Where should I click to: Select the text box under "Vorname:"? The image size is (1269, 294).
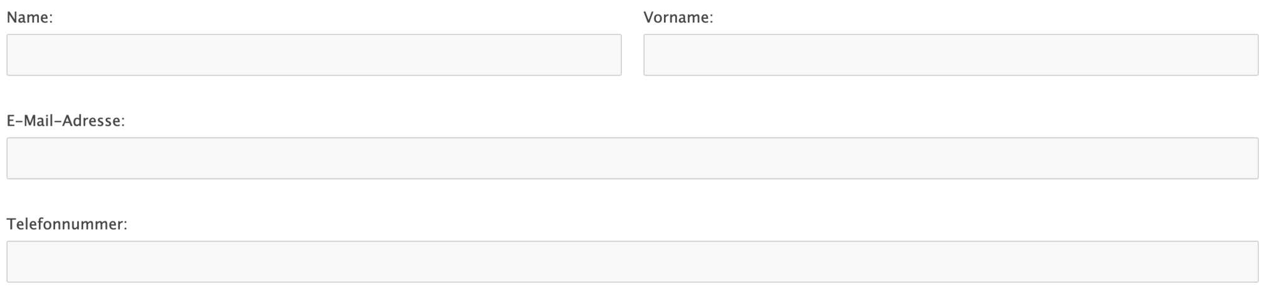[x=950, y=55]
